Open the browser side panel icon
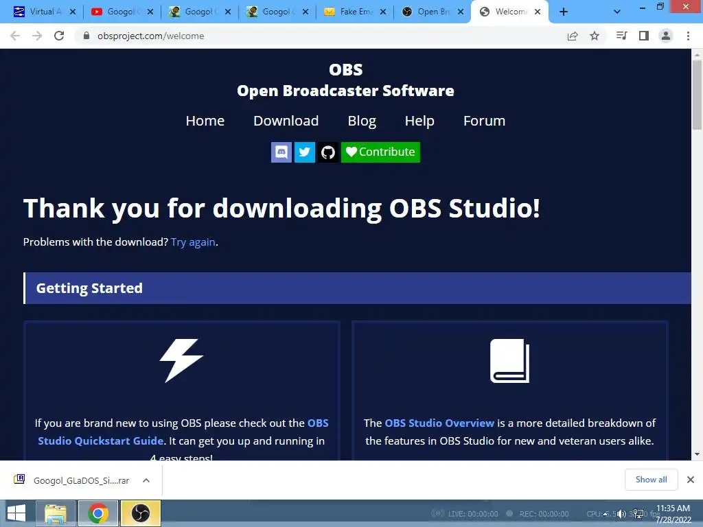 pos(644,36)
